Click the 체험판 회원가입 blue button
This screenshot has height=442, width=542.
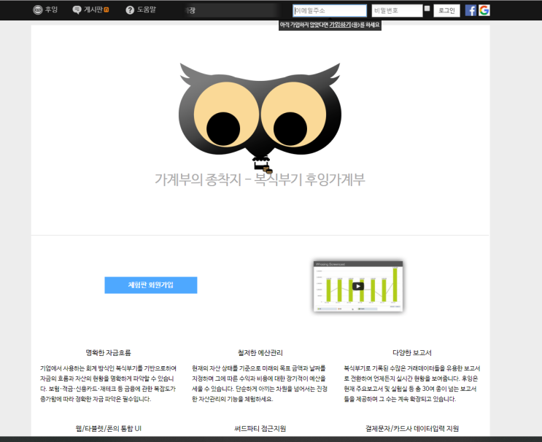point(151,285)
